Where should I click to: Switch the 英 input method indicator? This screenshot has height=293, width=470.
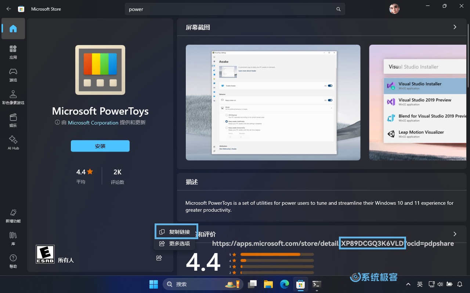pyautogui.click(x=420, y=284)
